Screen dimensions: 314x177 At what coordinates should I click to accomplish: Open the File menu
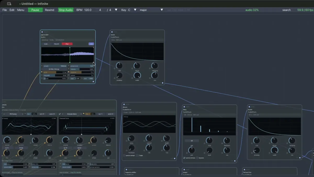coord(4,10)
